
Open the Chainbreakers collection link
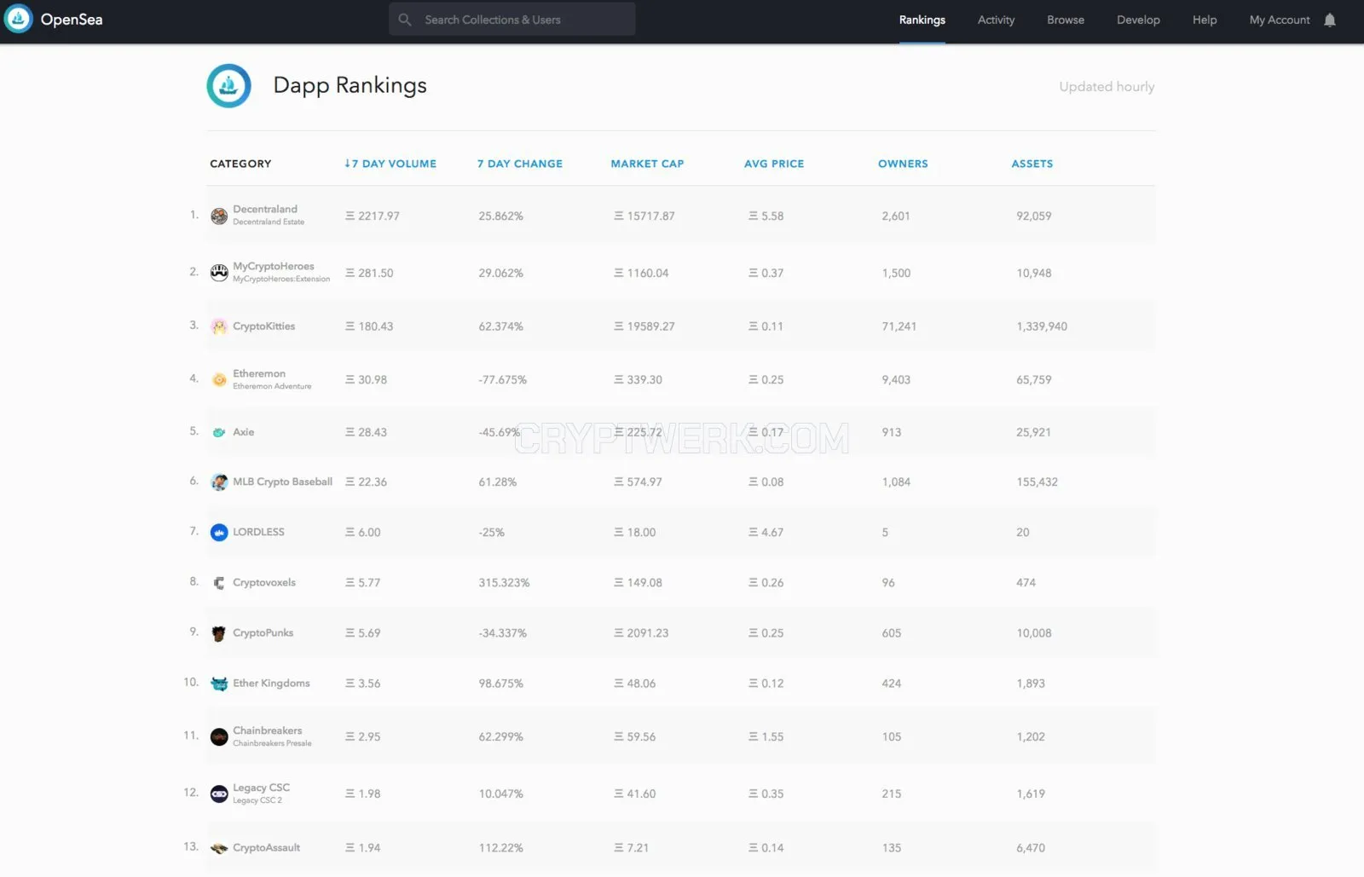[268, 730]
